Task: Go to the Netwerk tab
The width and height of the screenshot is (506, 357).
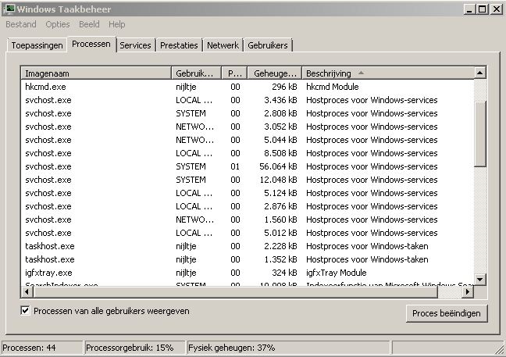Action: pyautogui.click(x=223, y=45)
